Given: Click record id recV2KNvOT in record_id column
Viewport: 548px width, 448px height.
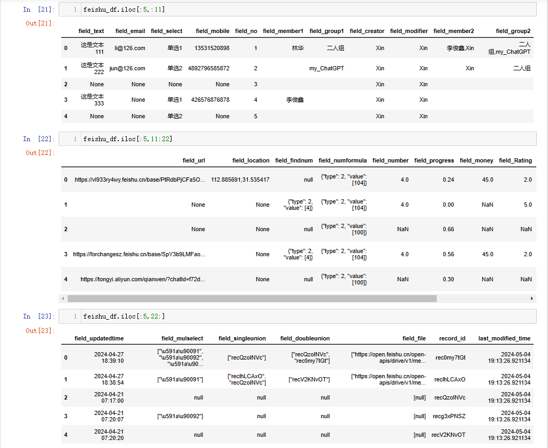Looking at the screenshot, I should (x=448, y=434).
